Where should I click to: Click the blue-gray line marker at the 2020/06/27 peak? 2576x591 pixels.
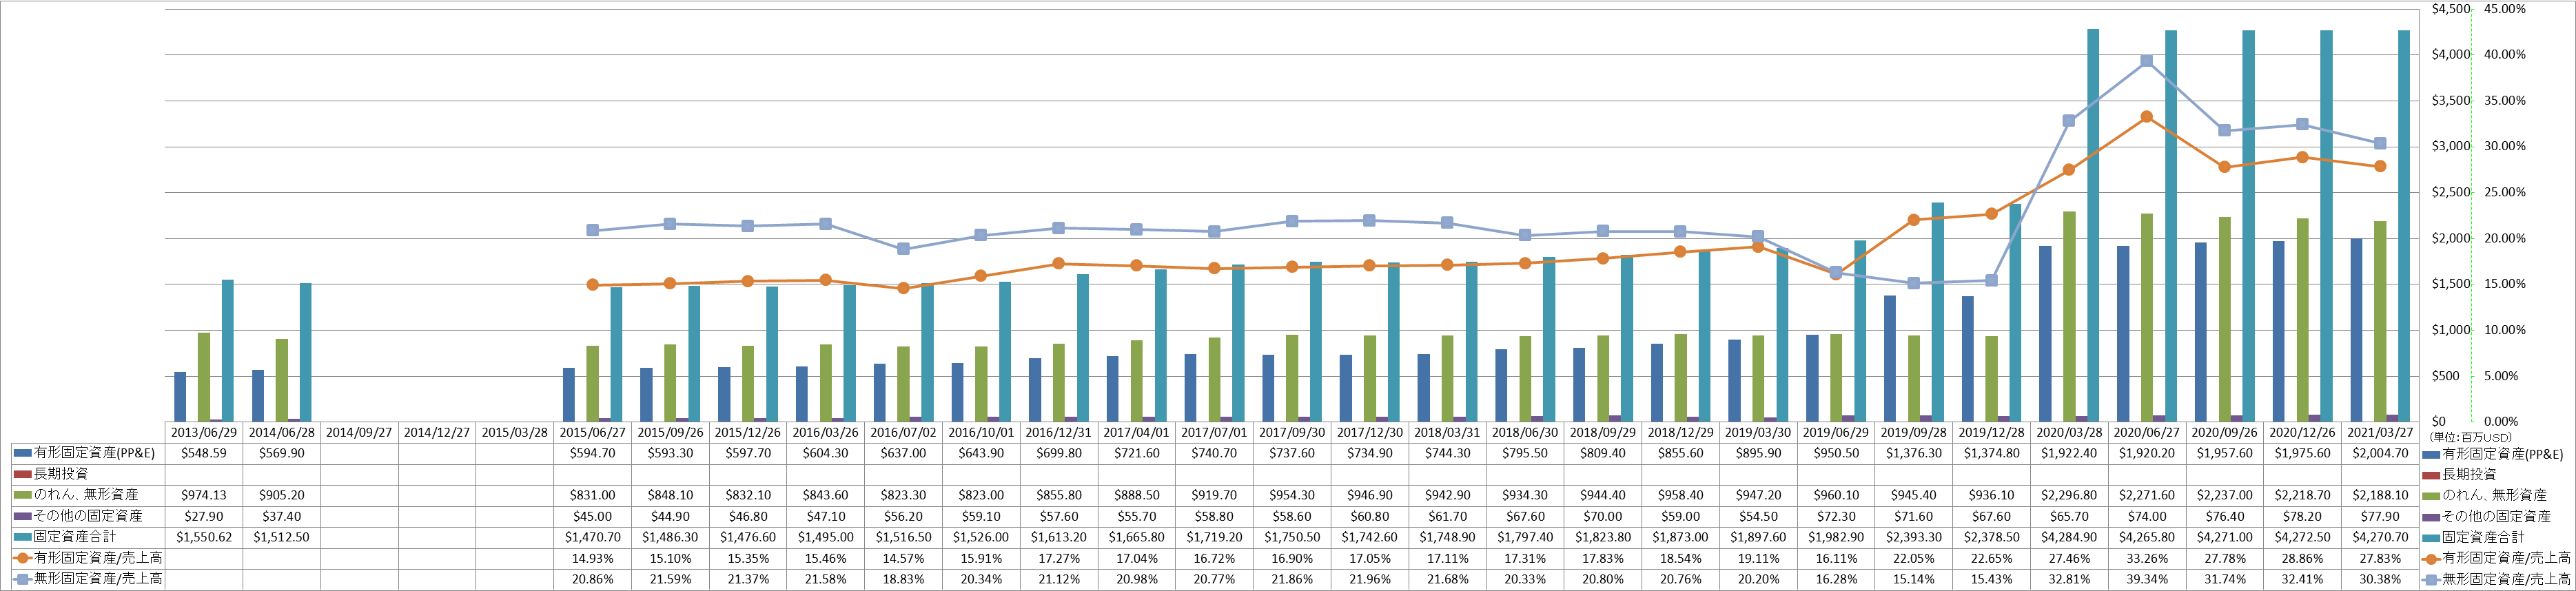2146,61
